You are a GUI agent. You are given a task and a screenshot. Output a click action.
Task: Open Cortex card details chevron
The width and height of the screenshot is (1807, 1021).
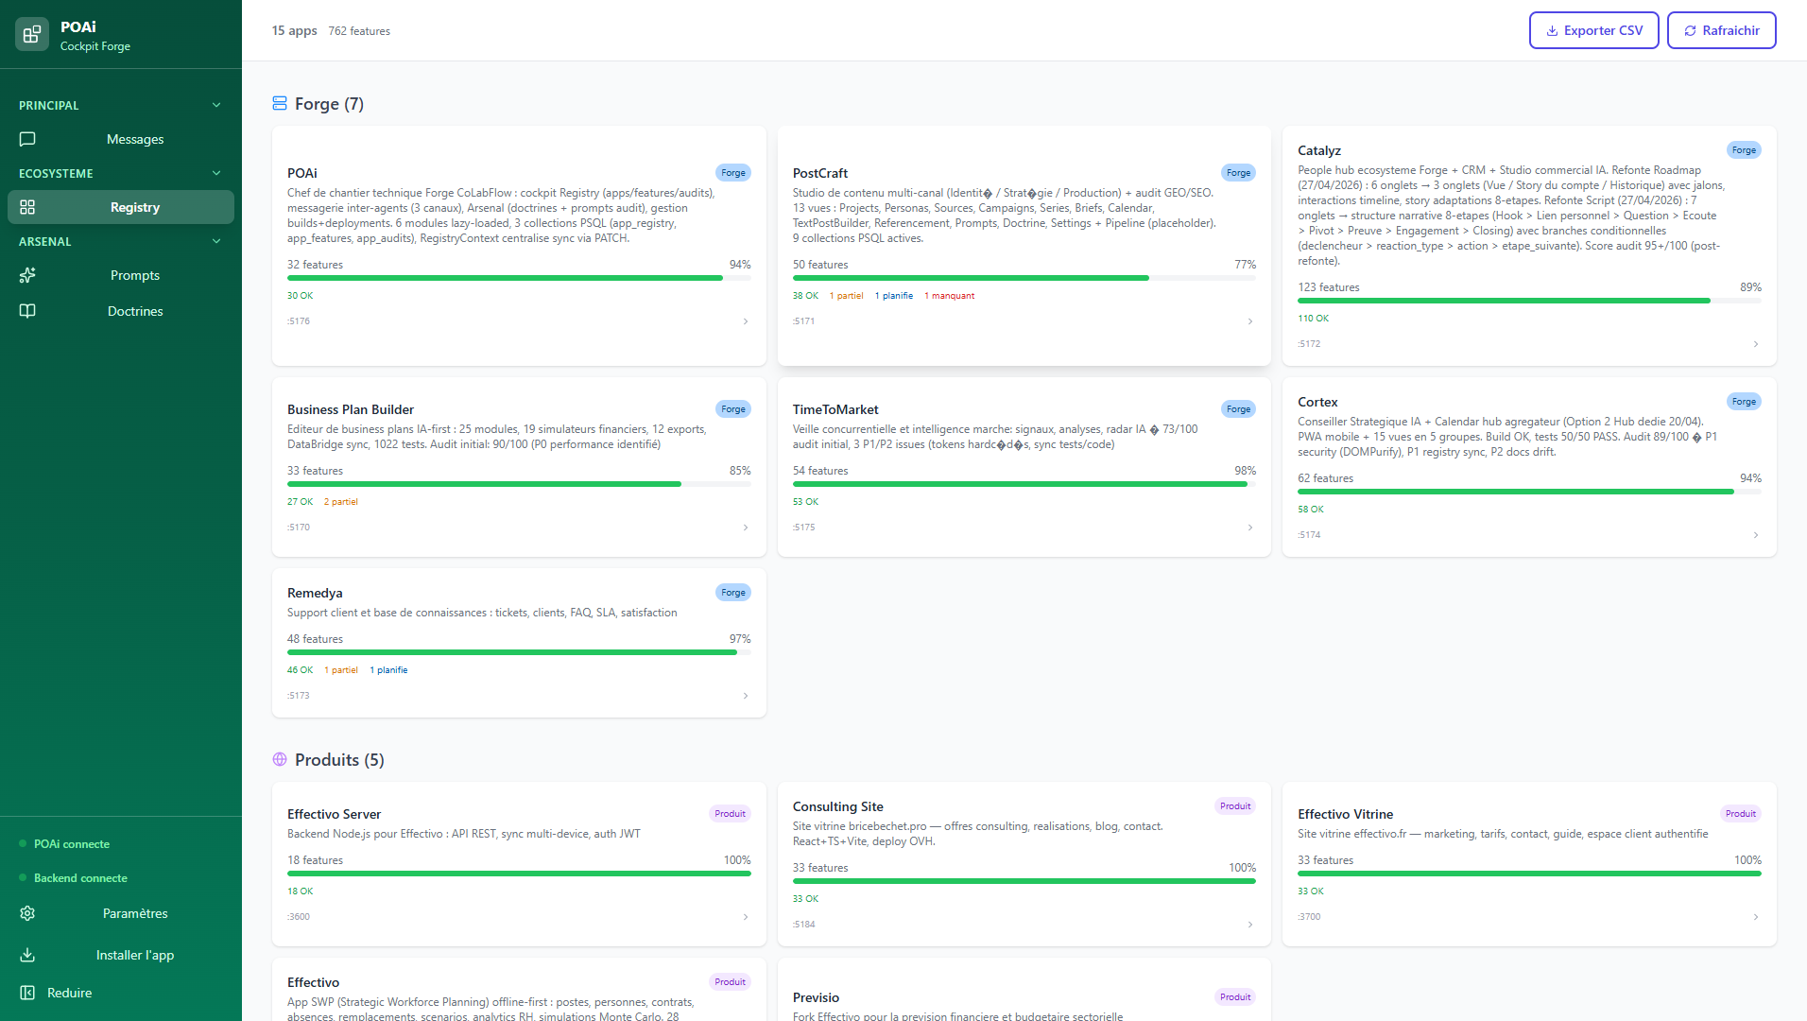click(1756, 535)
